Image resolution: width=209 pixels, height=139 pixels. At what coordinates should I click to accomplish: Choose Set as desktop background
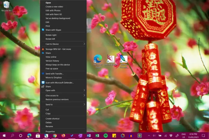[x=58, y=18]
